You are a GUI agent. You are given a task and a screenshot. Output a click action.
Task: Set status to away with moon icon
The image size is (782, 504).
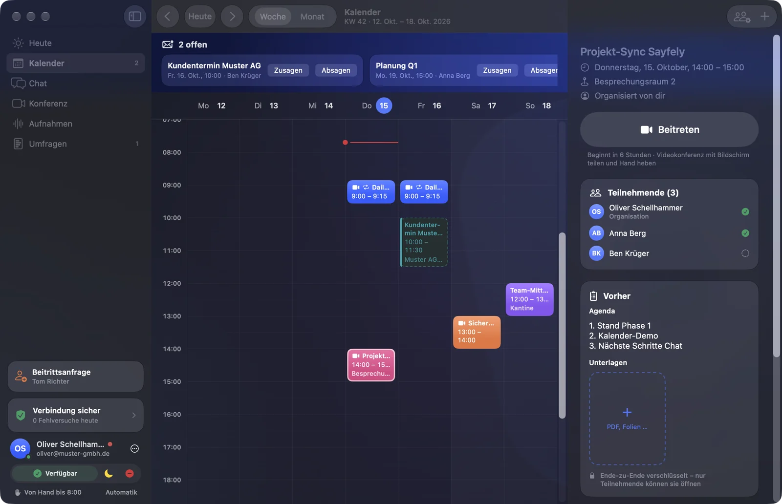pyautogui.click(x=109, y=473)
